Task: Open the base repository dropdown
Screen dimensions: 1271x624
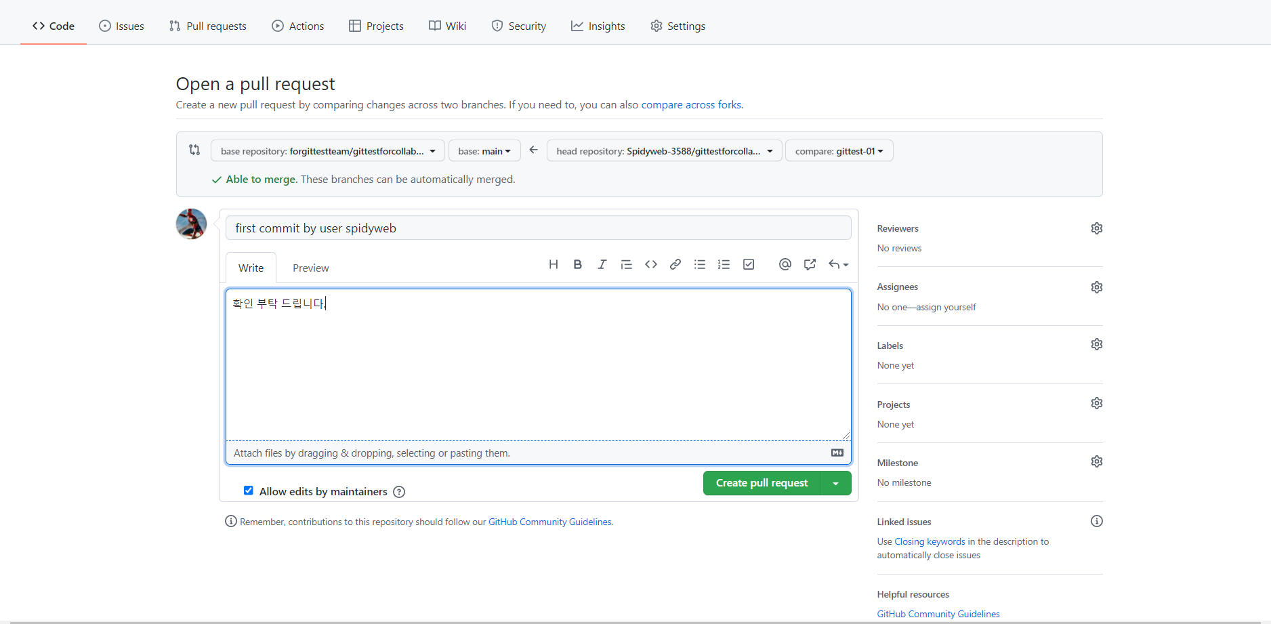Action: (328, 150)
